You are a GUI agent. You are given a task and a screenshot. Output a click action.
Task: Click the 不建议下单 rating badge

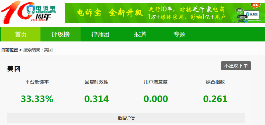point(236,66)
